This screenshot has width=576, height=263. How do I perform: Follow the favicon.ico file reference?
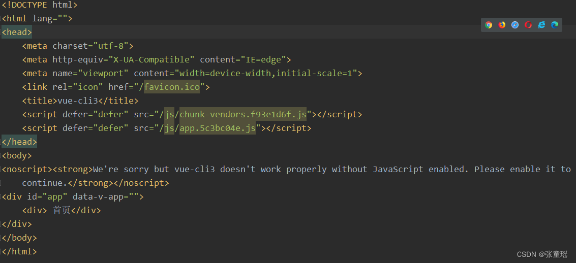pos(171,87)
